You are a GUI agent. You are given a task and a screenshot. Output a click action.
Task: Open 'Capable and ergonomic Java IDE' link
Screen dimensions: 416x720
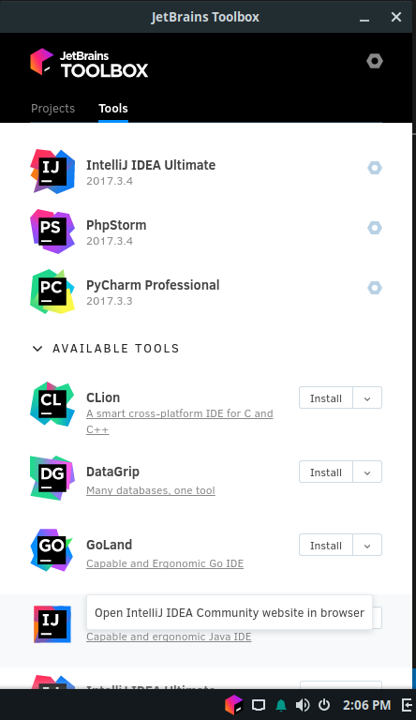tap(169, 637)
